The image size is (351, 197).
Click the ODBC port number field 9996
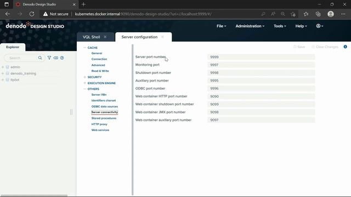coord(261,89)
